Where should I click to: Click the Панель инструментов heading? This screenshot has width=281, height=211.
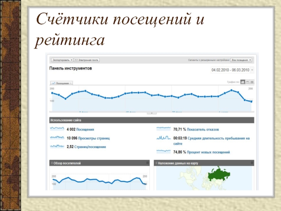(x=71, y=68)
